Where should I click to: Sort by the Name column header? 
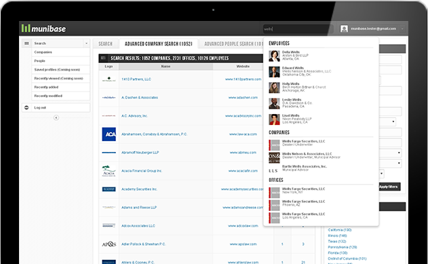click(166, 67)
